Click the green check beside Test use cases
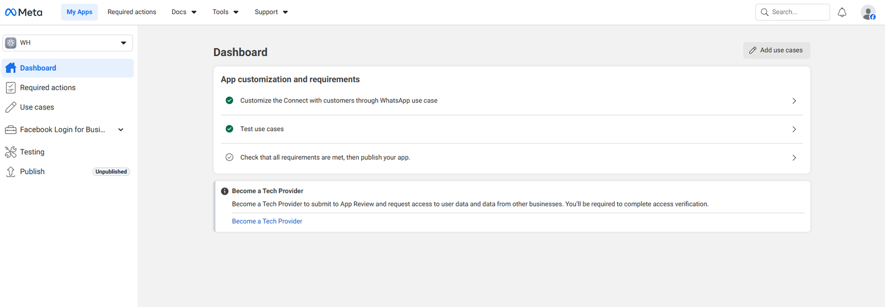The image size is (885, 307). pyautogui.click(x=230, y=129)
